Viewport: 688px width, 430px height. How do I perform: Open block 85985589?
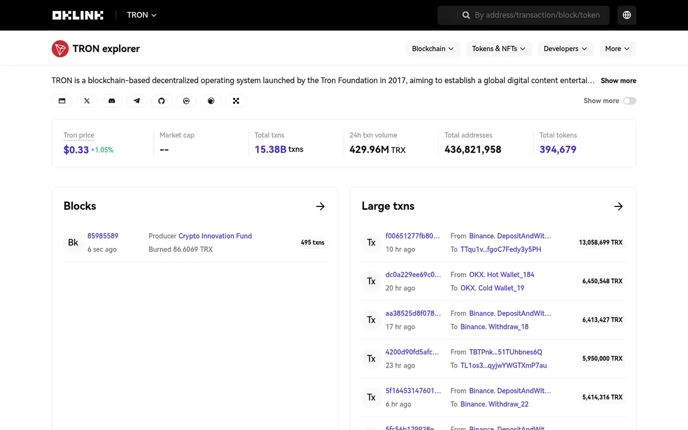pyautogui.click(x=103, y=236)
